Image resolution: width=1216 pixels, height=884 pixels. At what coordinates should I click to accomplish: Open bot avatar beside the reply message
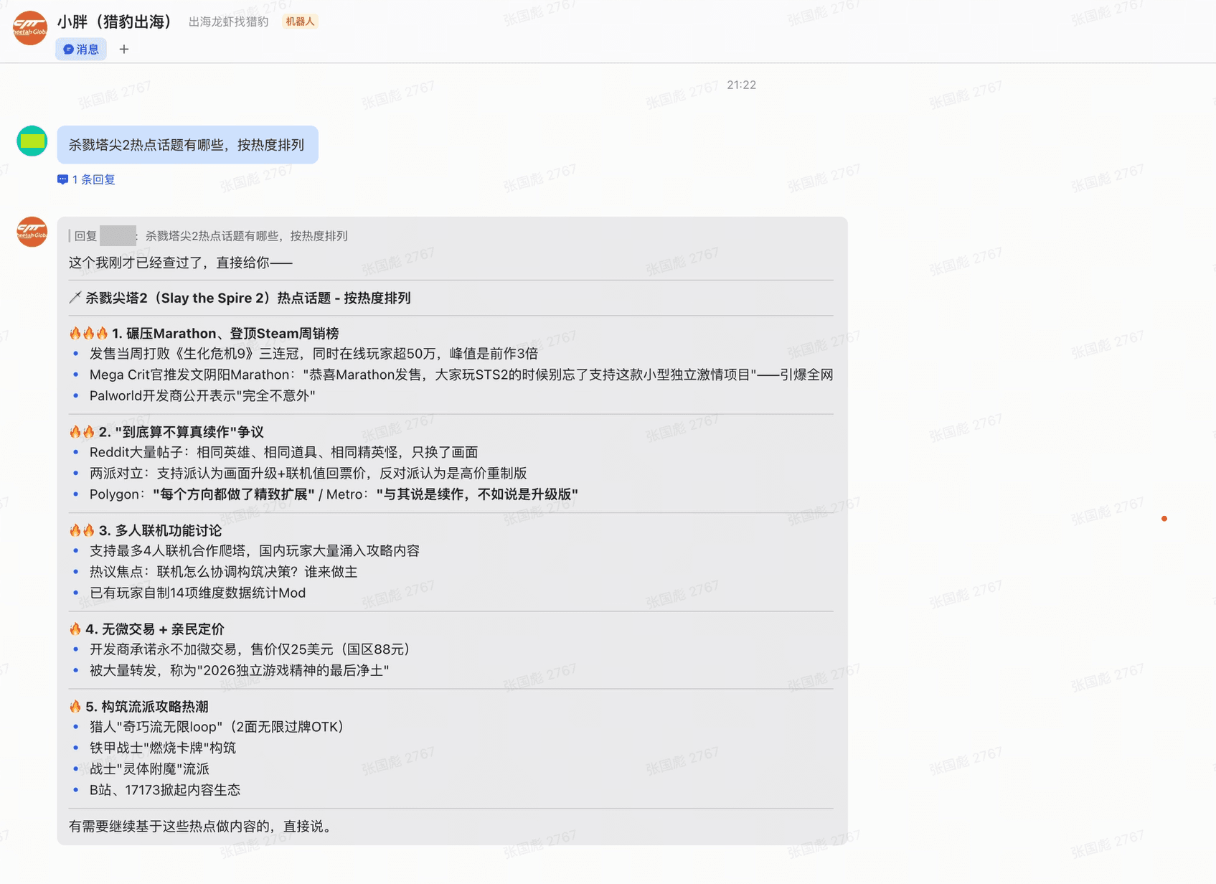32,232
